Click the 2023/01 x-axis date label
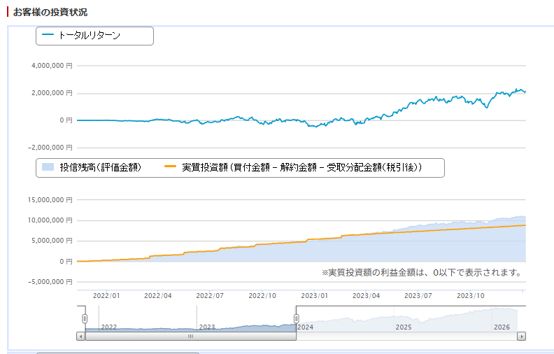The height and width of the screenshot is (354, 554). 315,295
